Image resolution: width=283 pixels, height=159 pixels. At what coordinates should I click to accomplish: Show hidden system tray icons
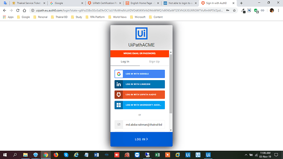[246, 155]
